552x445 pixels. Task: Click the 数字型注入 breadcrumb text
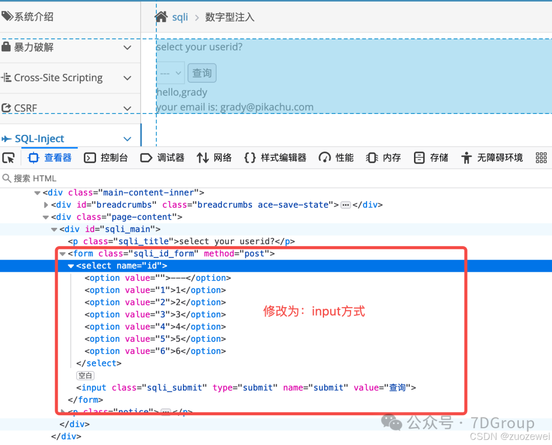coord(229,17)
